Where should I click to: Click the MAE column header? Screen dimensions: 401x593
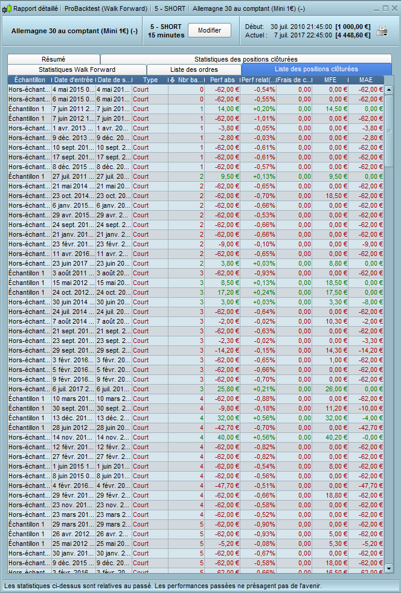367,80
